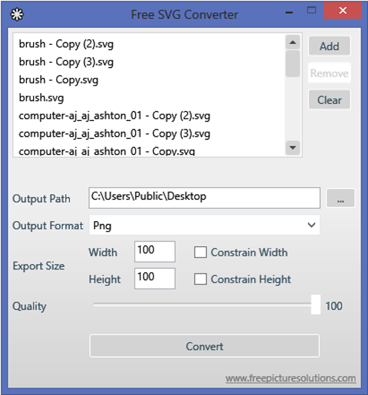This screenshot has height=395, width=368.
Task: Click the Clear list button
Action: click(329, 100)
